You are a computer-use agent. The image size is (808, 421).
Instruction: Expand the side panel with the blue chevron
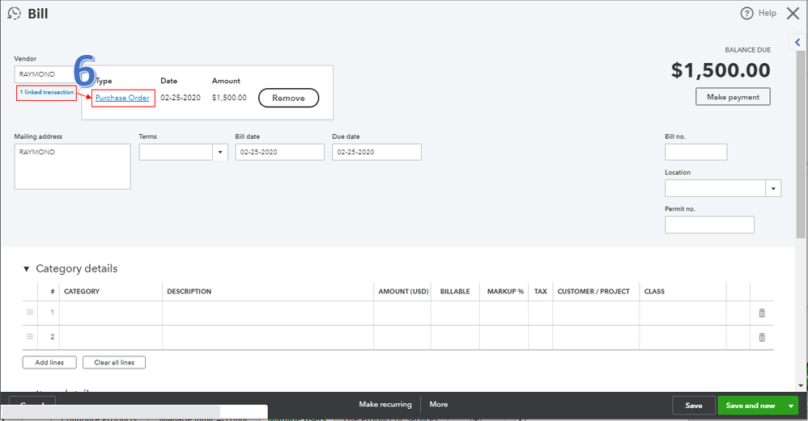[x=797, y=43]
